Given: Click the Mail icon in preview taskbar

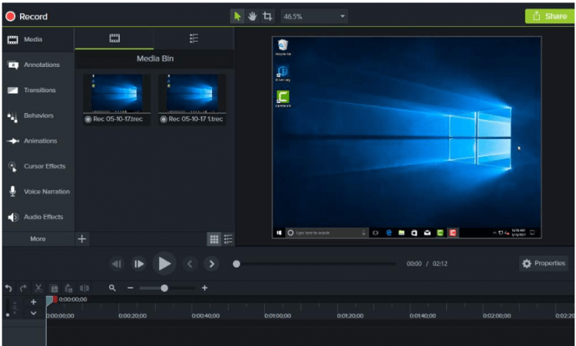Looking at the screenshot, I should (427, 233).
